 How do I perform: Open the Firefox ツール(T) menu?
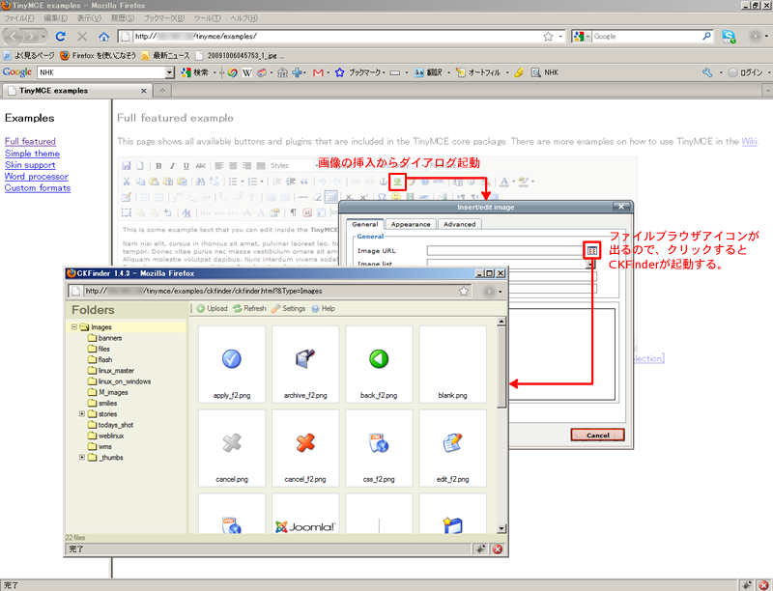tap(207, 18)
